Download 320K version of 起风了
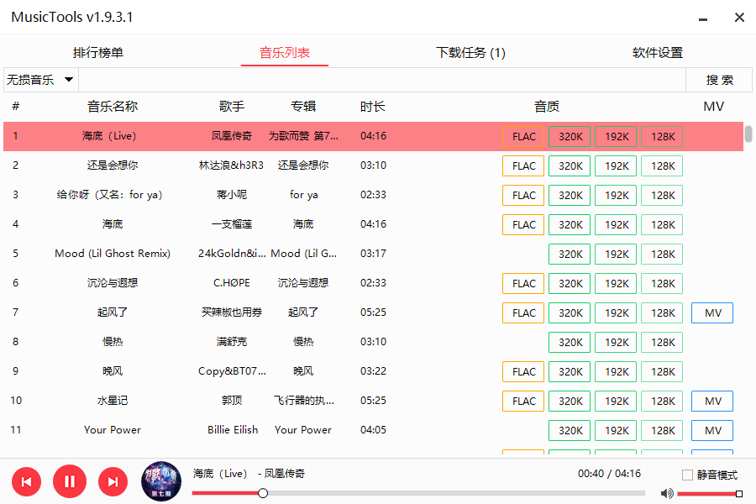 pos(570,312)
